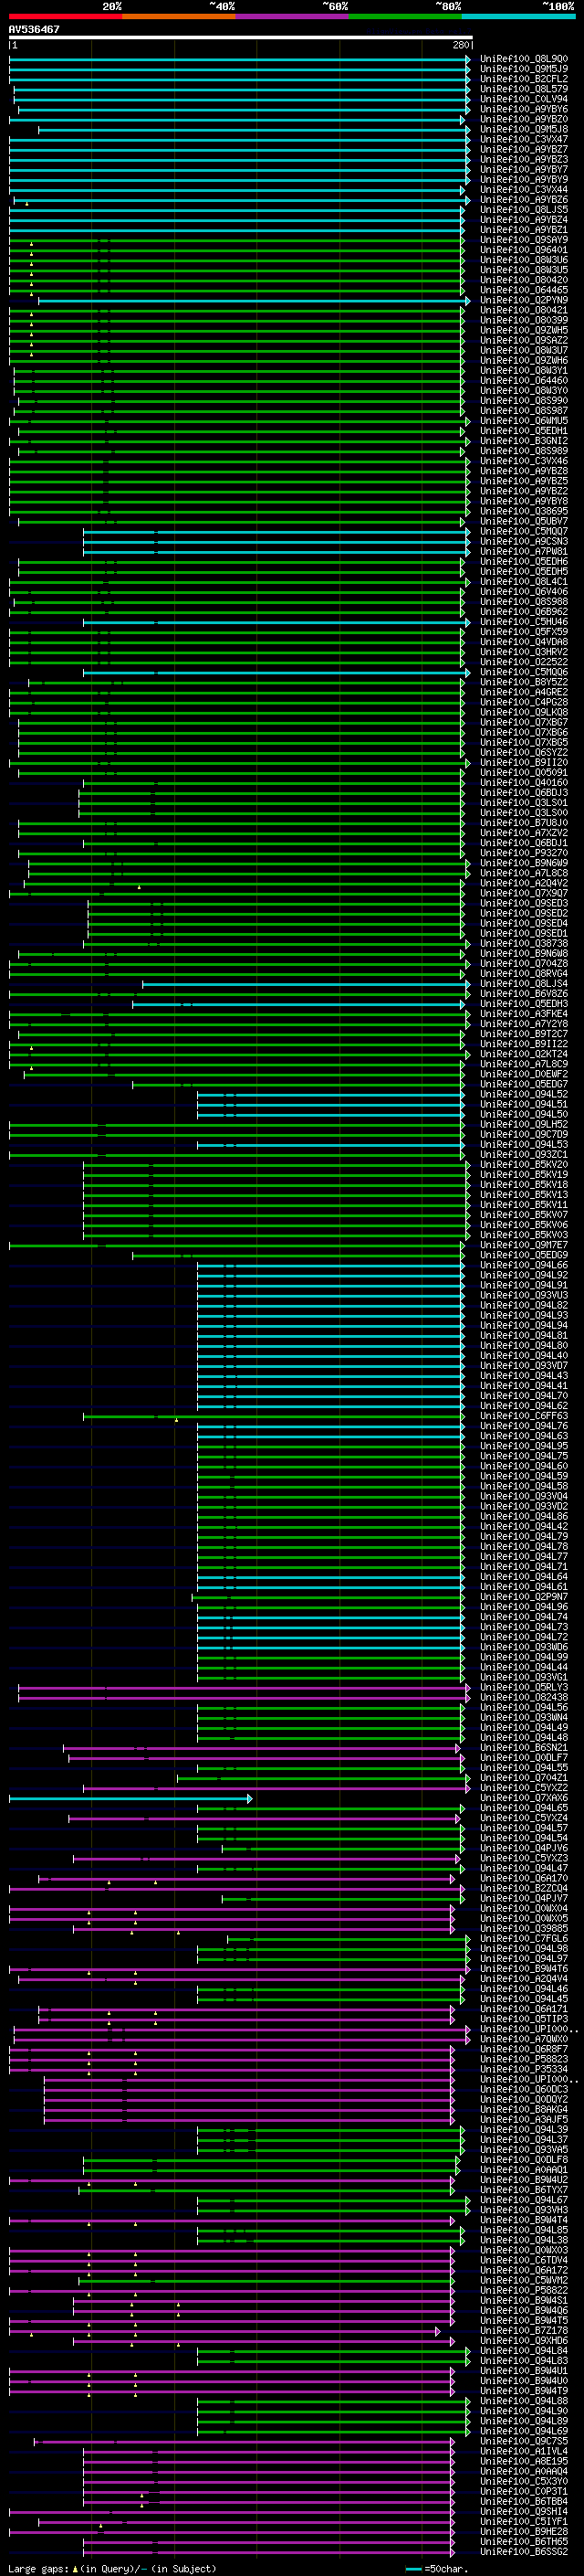Select the UniRef100_B5KV20 label
This screenshot has width=584, height=2576.
pyautogui.click(x=524, y=1165)
